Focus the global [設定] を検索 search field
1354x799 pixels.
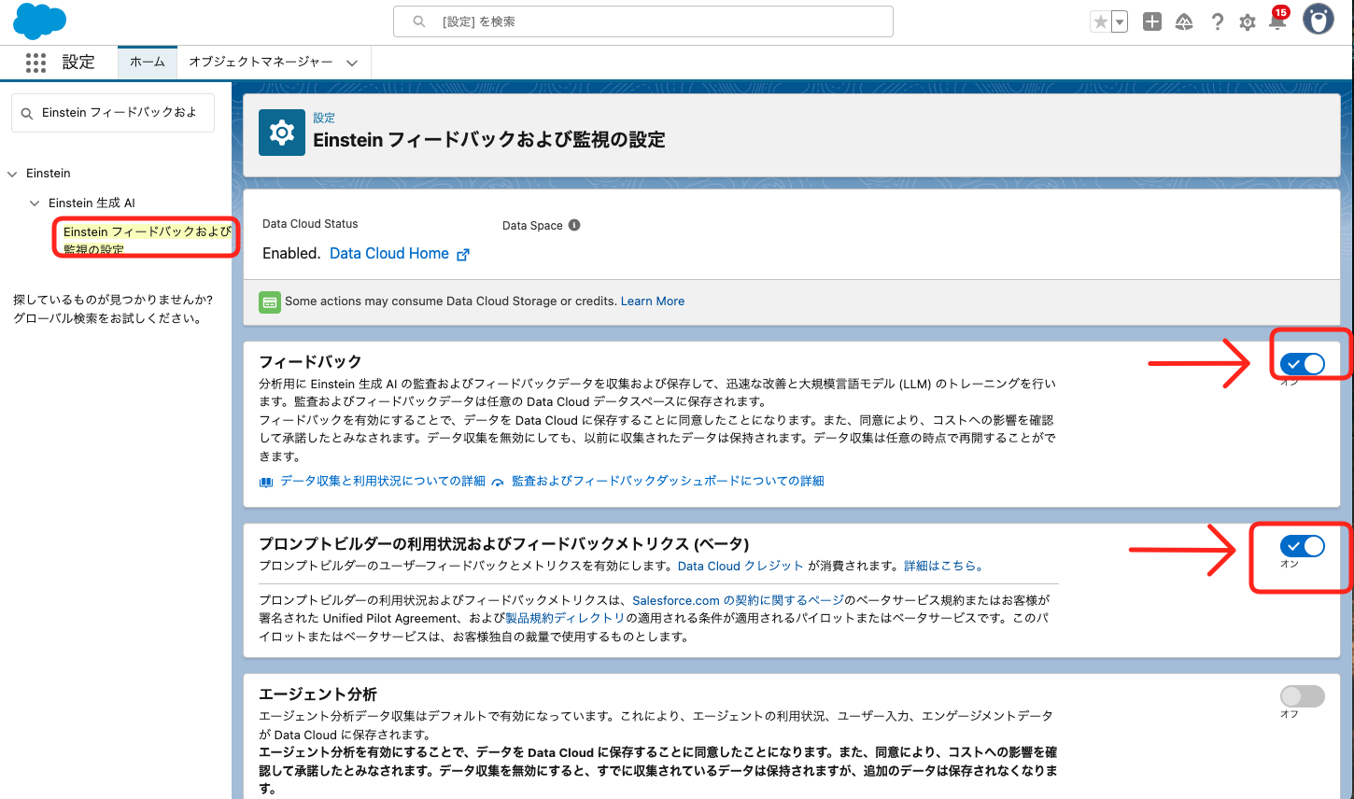coord(643,21)
